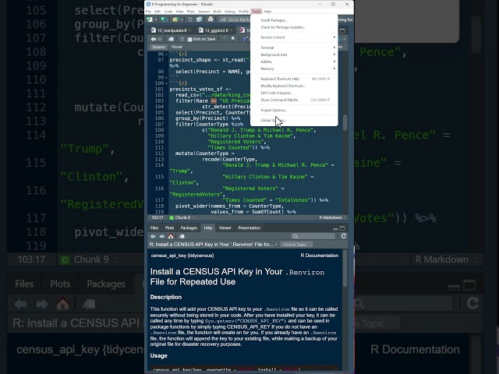
Task: Open the File menu
Action: [x=149, y=12]
